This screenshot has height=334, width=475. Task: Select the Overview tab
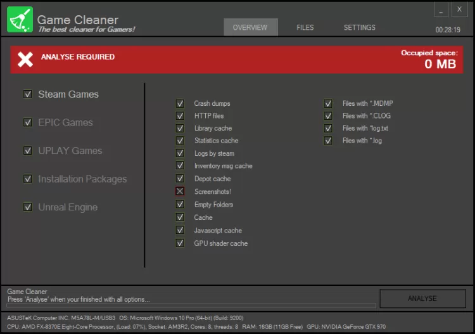click(x=250, y=27)
